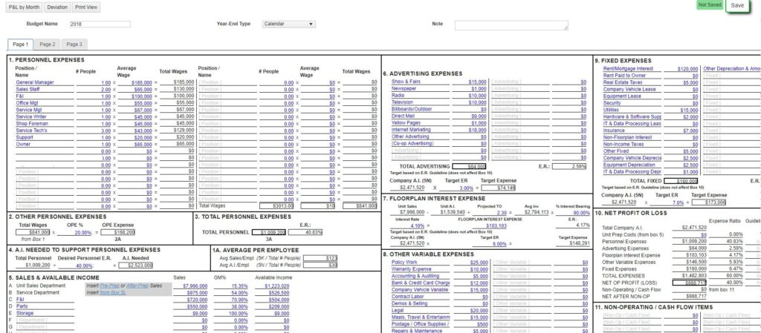Click the Shop Foreman position name
761x333 pixels.
click(44, 123)
